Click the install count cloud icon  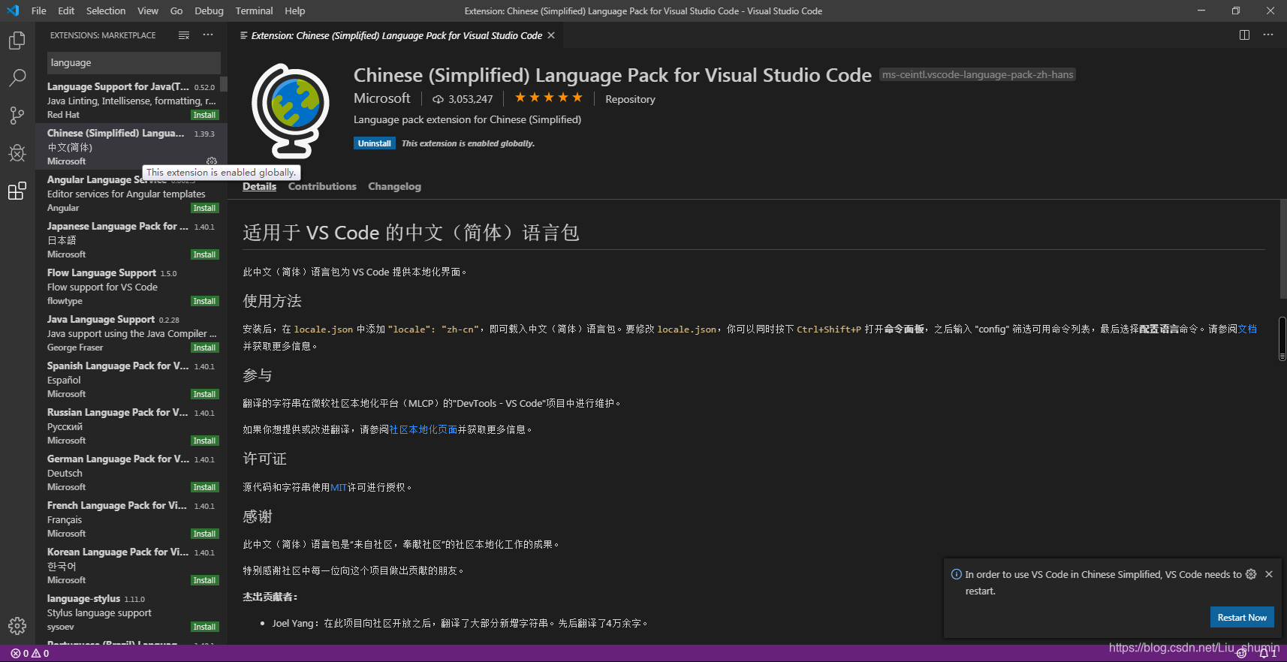click(x=438, y=99)
